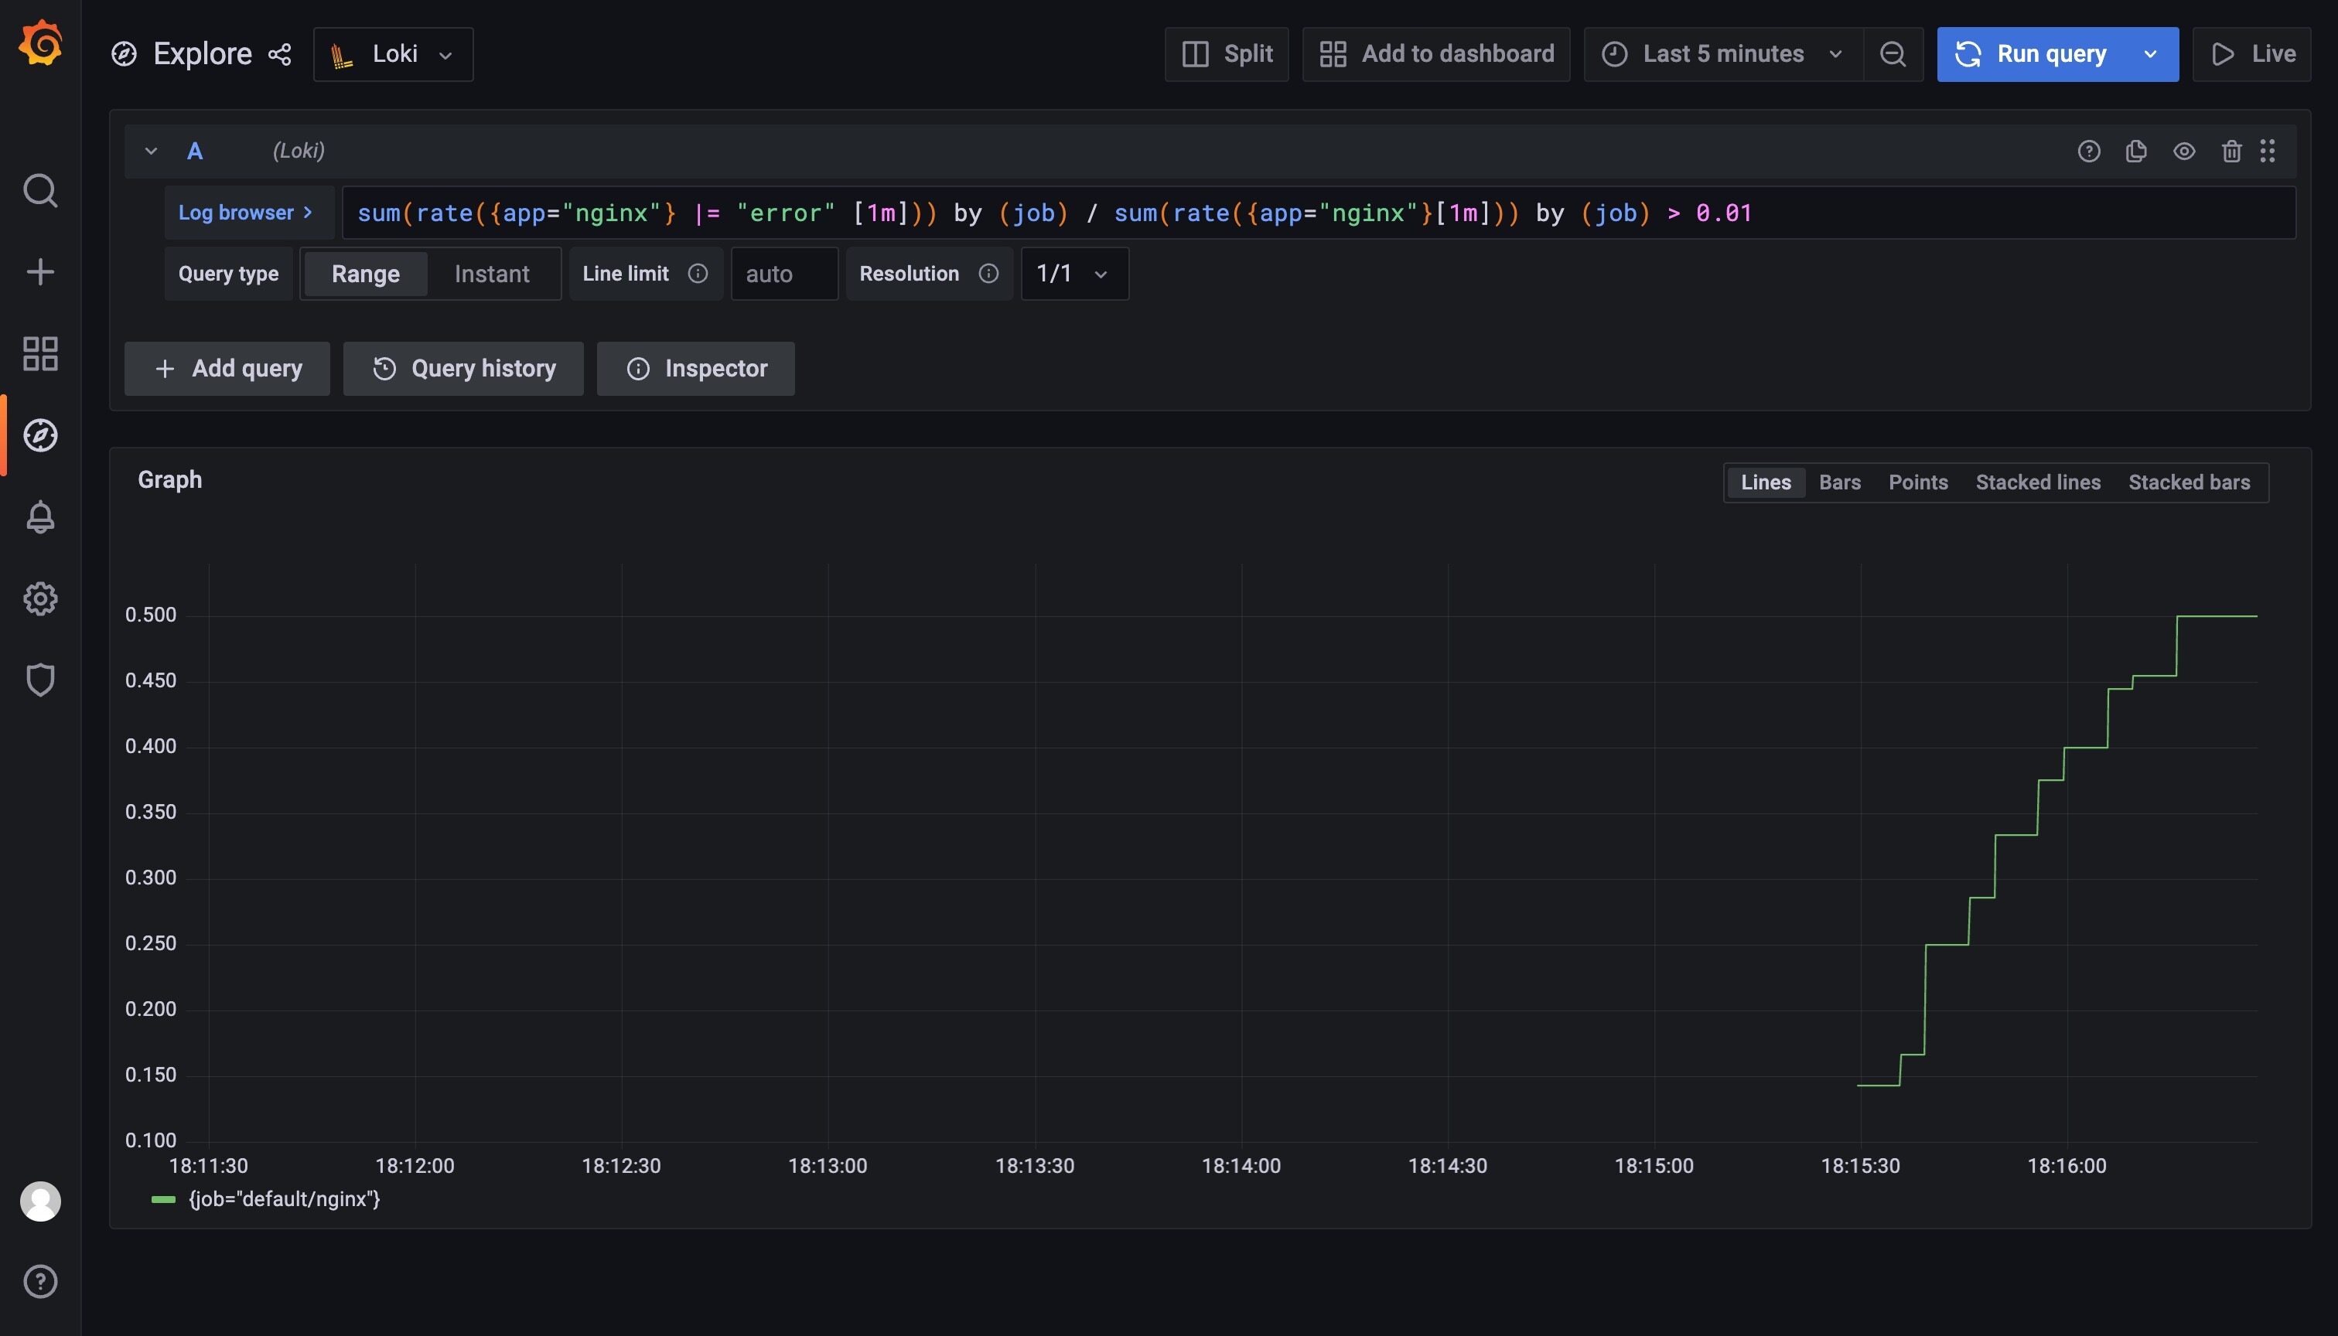2338x1336 pixels.
Task: Click Add query button
Action: [227, 369]
